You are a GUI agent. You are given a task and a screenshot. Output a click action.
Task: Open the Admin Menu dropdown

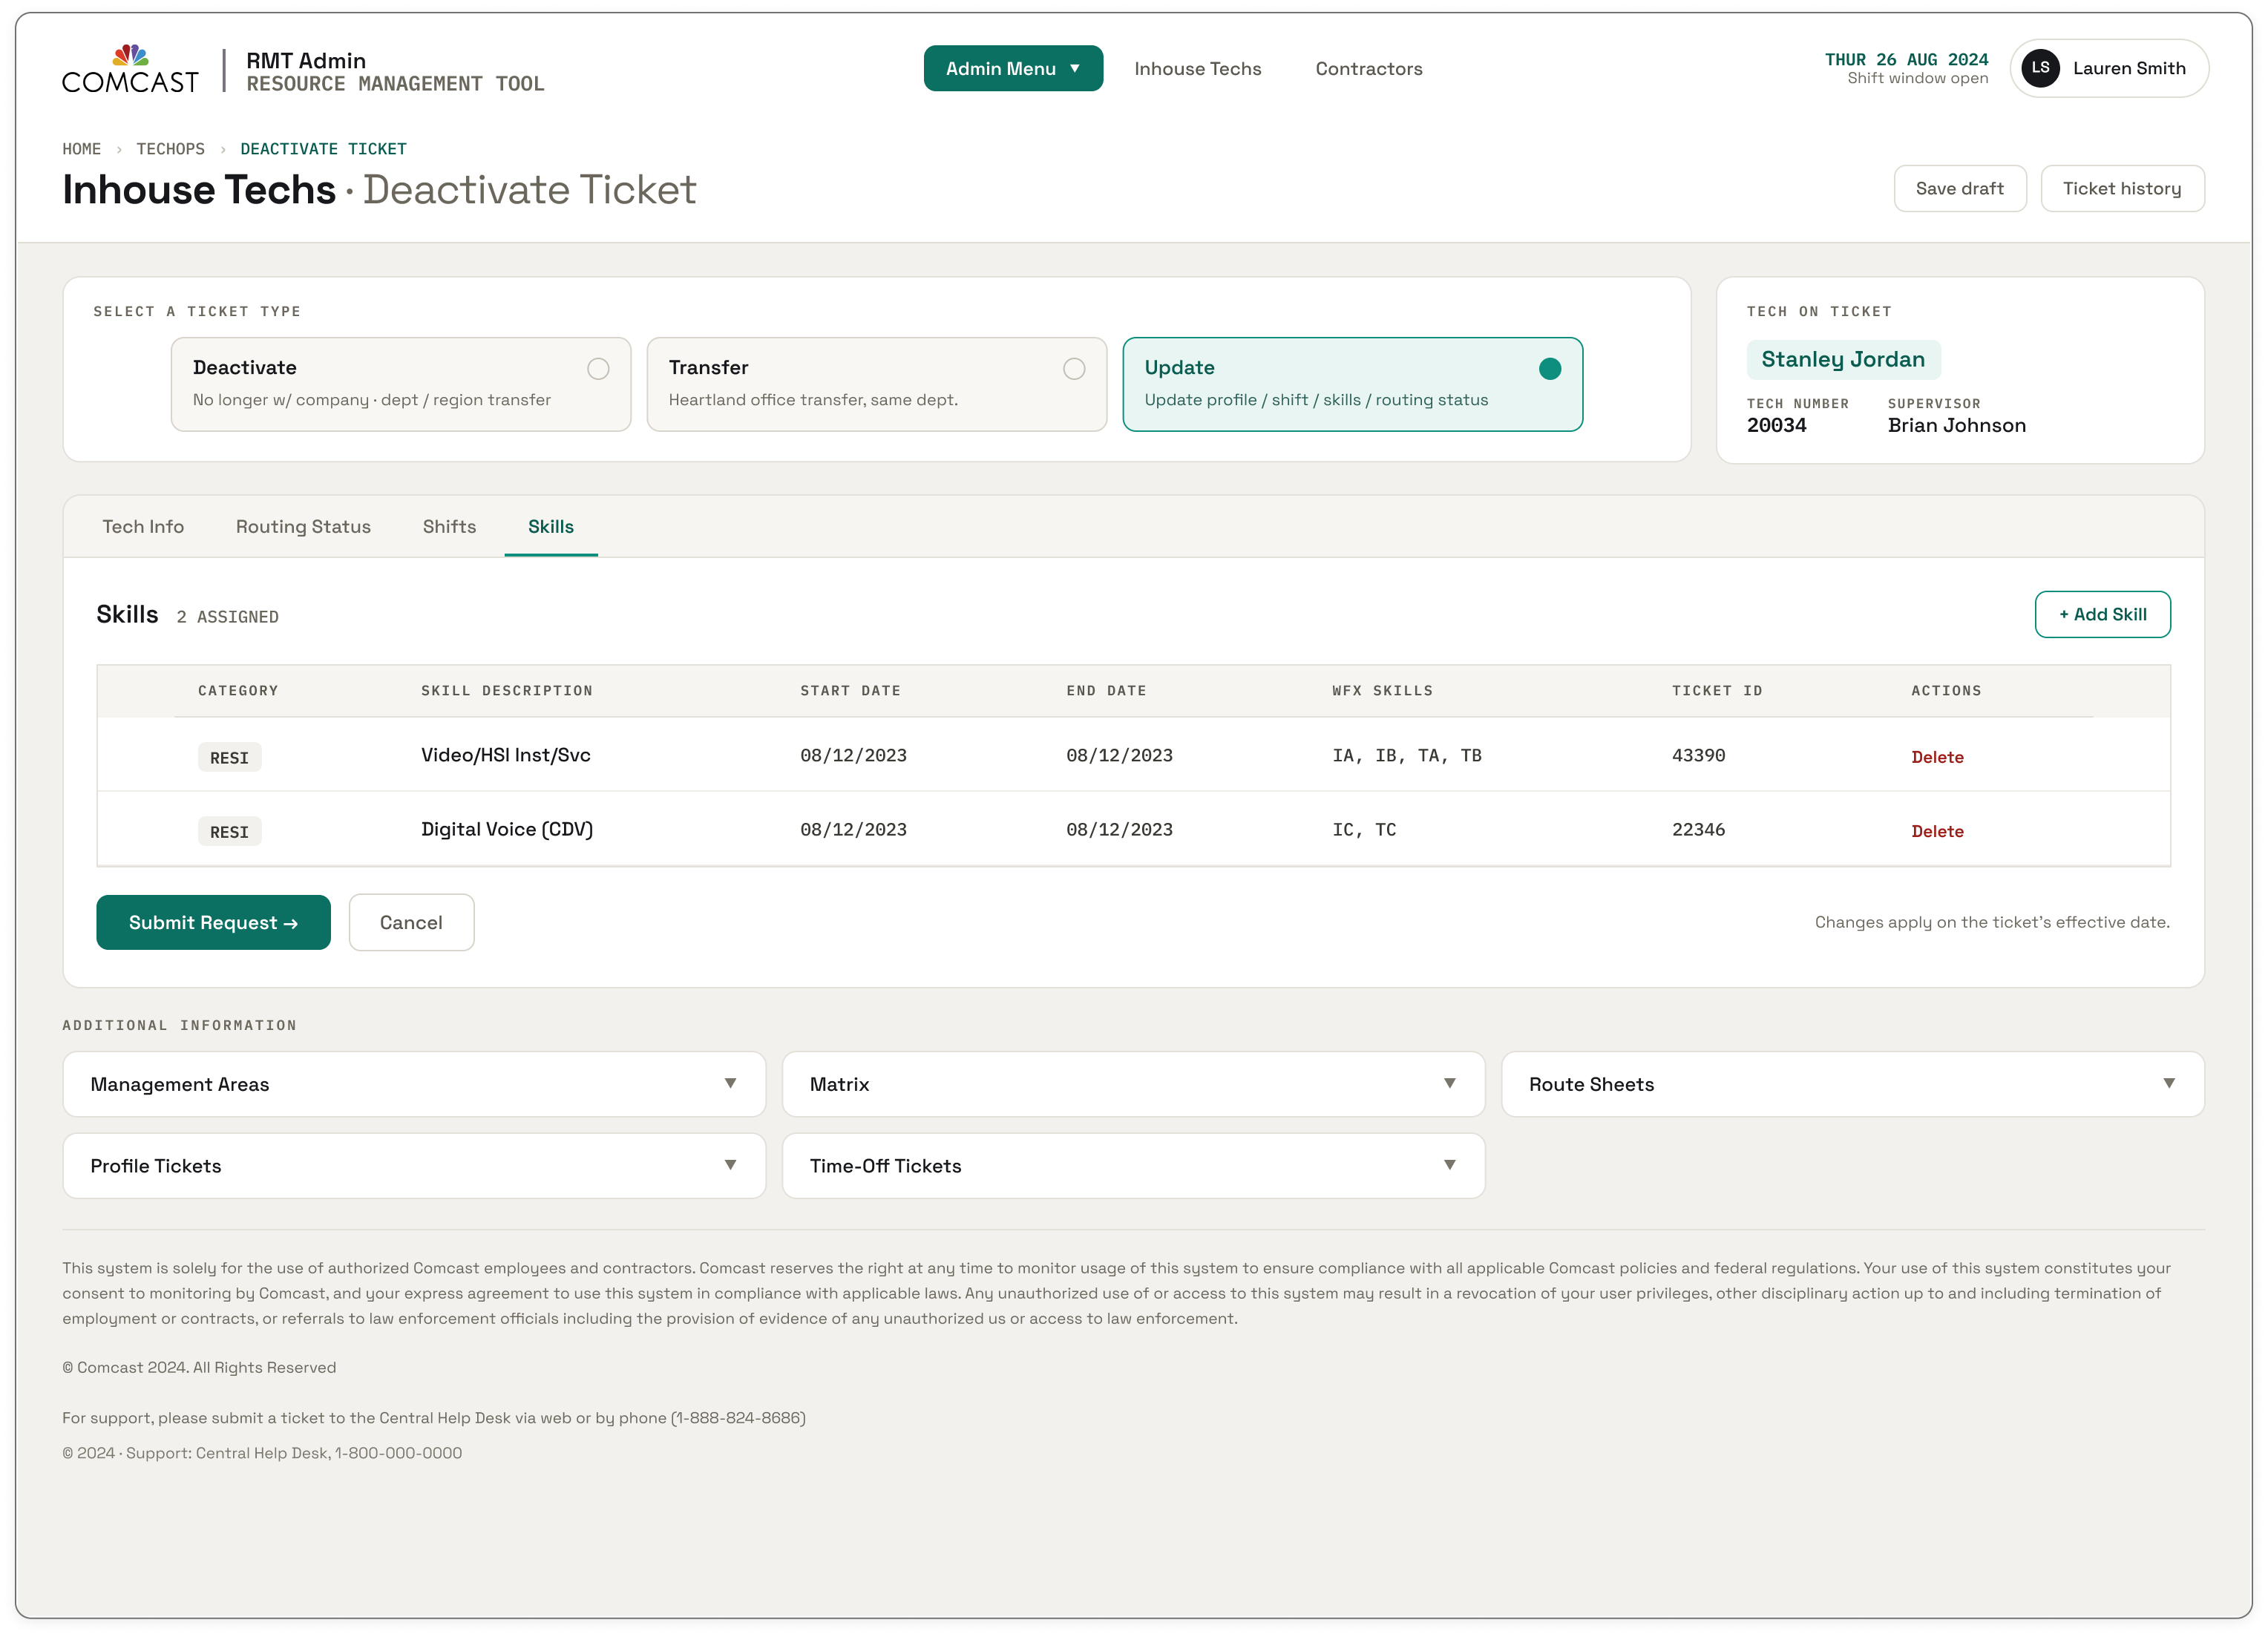click(1013, 68)
